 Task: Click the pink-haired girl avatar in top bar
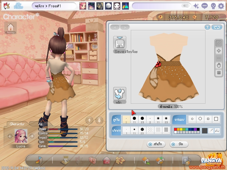[x=83, y=6]
